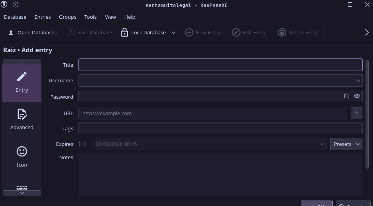Open the Entries menu
Image resolution: width=373 pixels, height=206 pixels.
coord(43,17)
